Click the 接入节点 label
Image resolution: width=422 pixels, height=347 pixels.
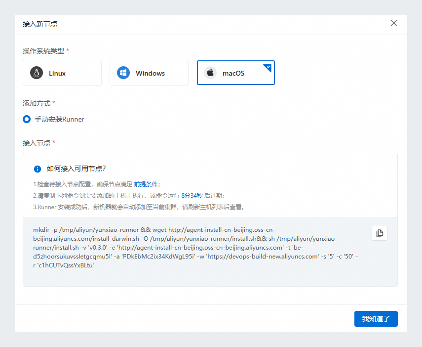[x=37, y=143]
